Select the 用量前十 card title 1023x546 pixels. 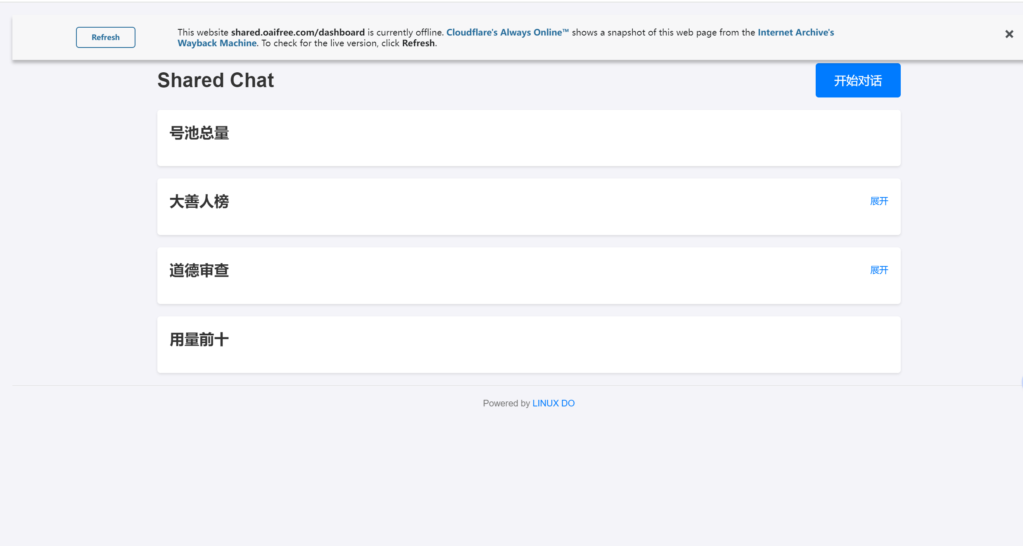tap(199, 340)
